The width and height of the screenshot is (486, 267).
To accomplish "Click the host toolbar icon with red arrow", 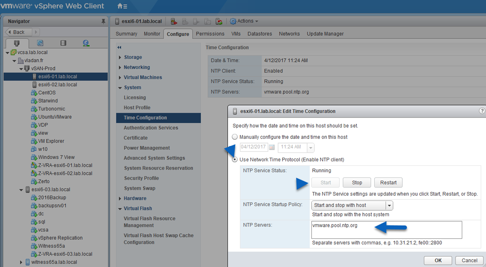I will coord(174,21).
